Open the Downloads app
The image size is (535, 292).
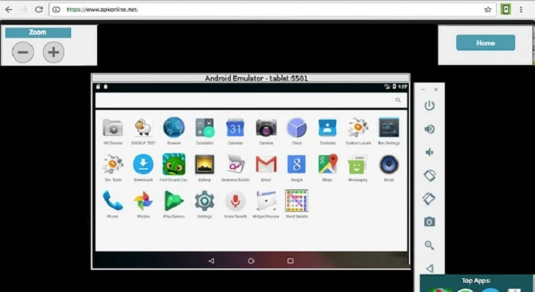click(x=143, y=164)
